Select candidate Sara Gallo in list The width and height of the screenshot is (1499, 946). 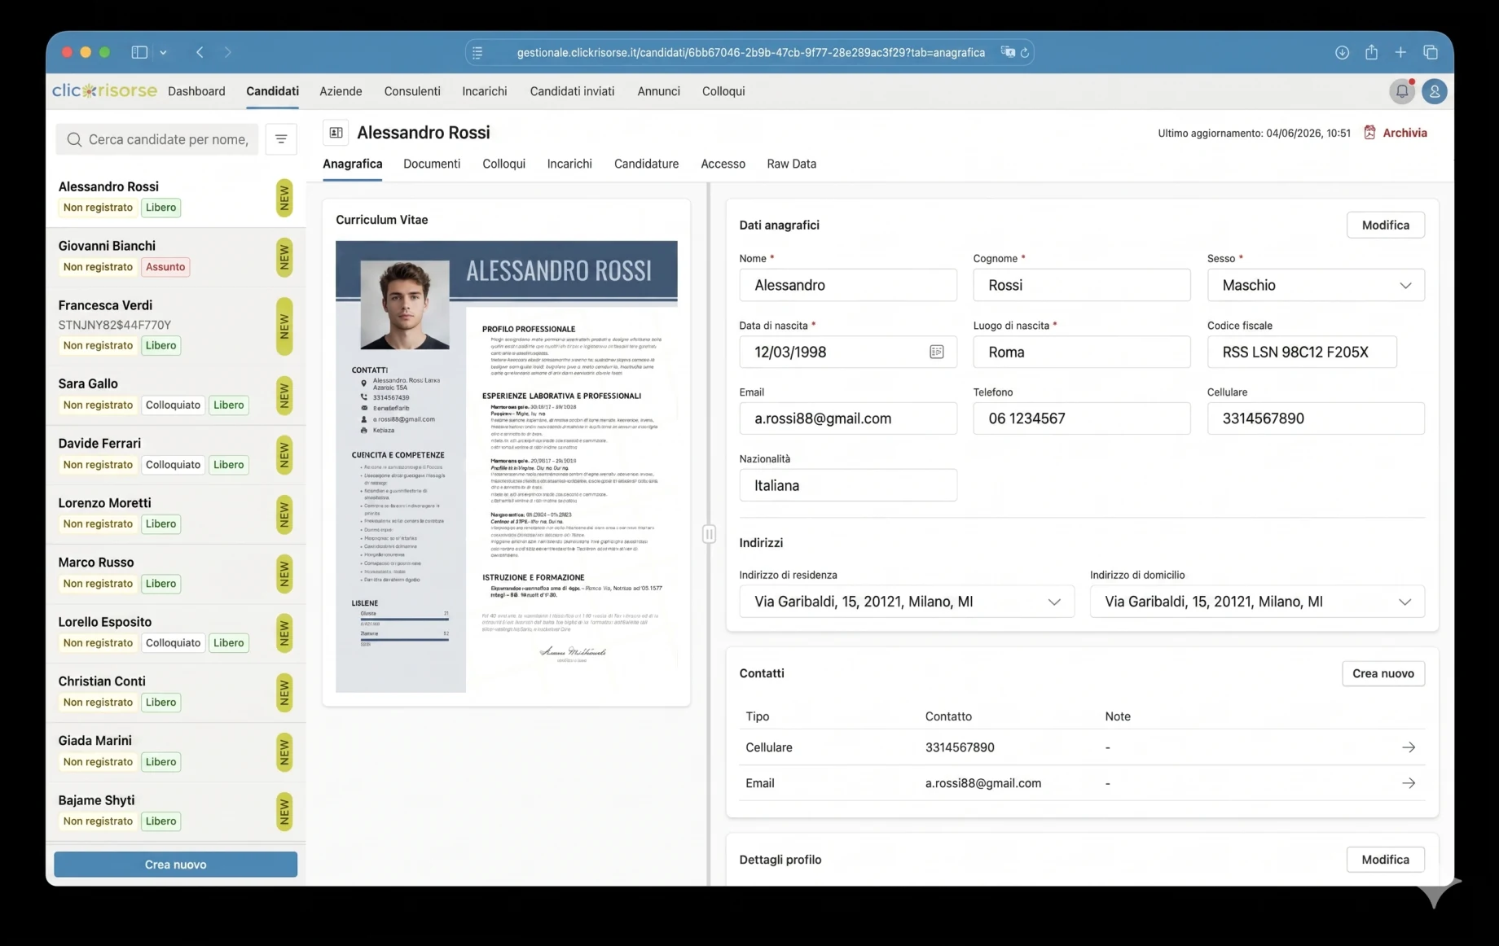tap(175, 395)
